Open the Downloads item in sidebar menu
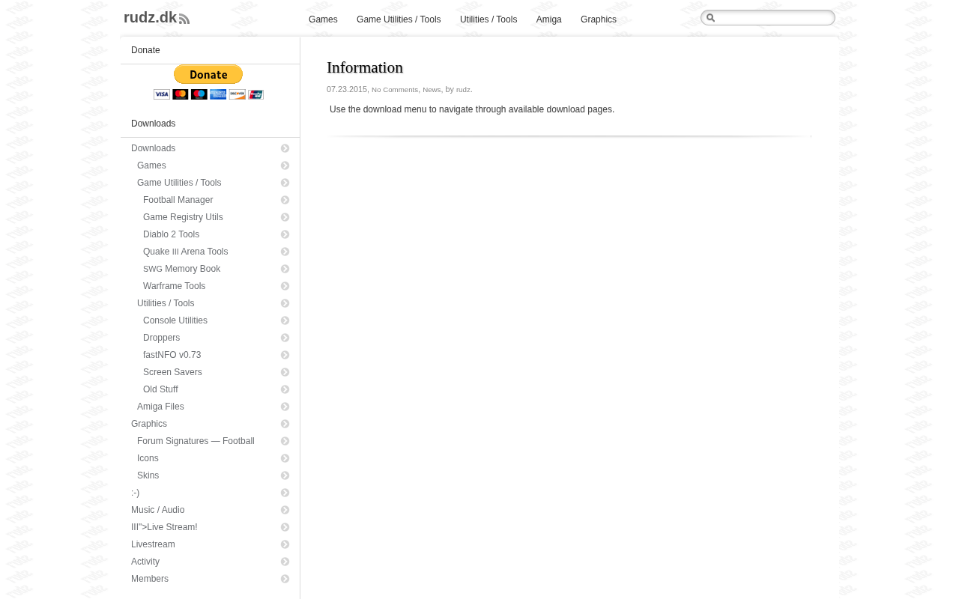This screenshot has height=599, width=959. tap(153, 148)
